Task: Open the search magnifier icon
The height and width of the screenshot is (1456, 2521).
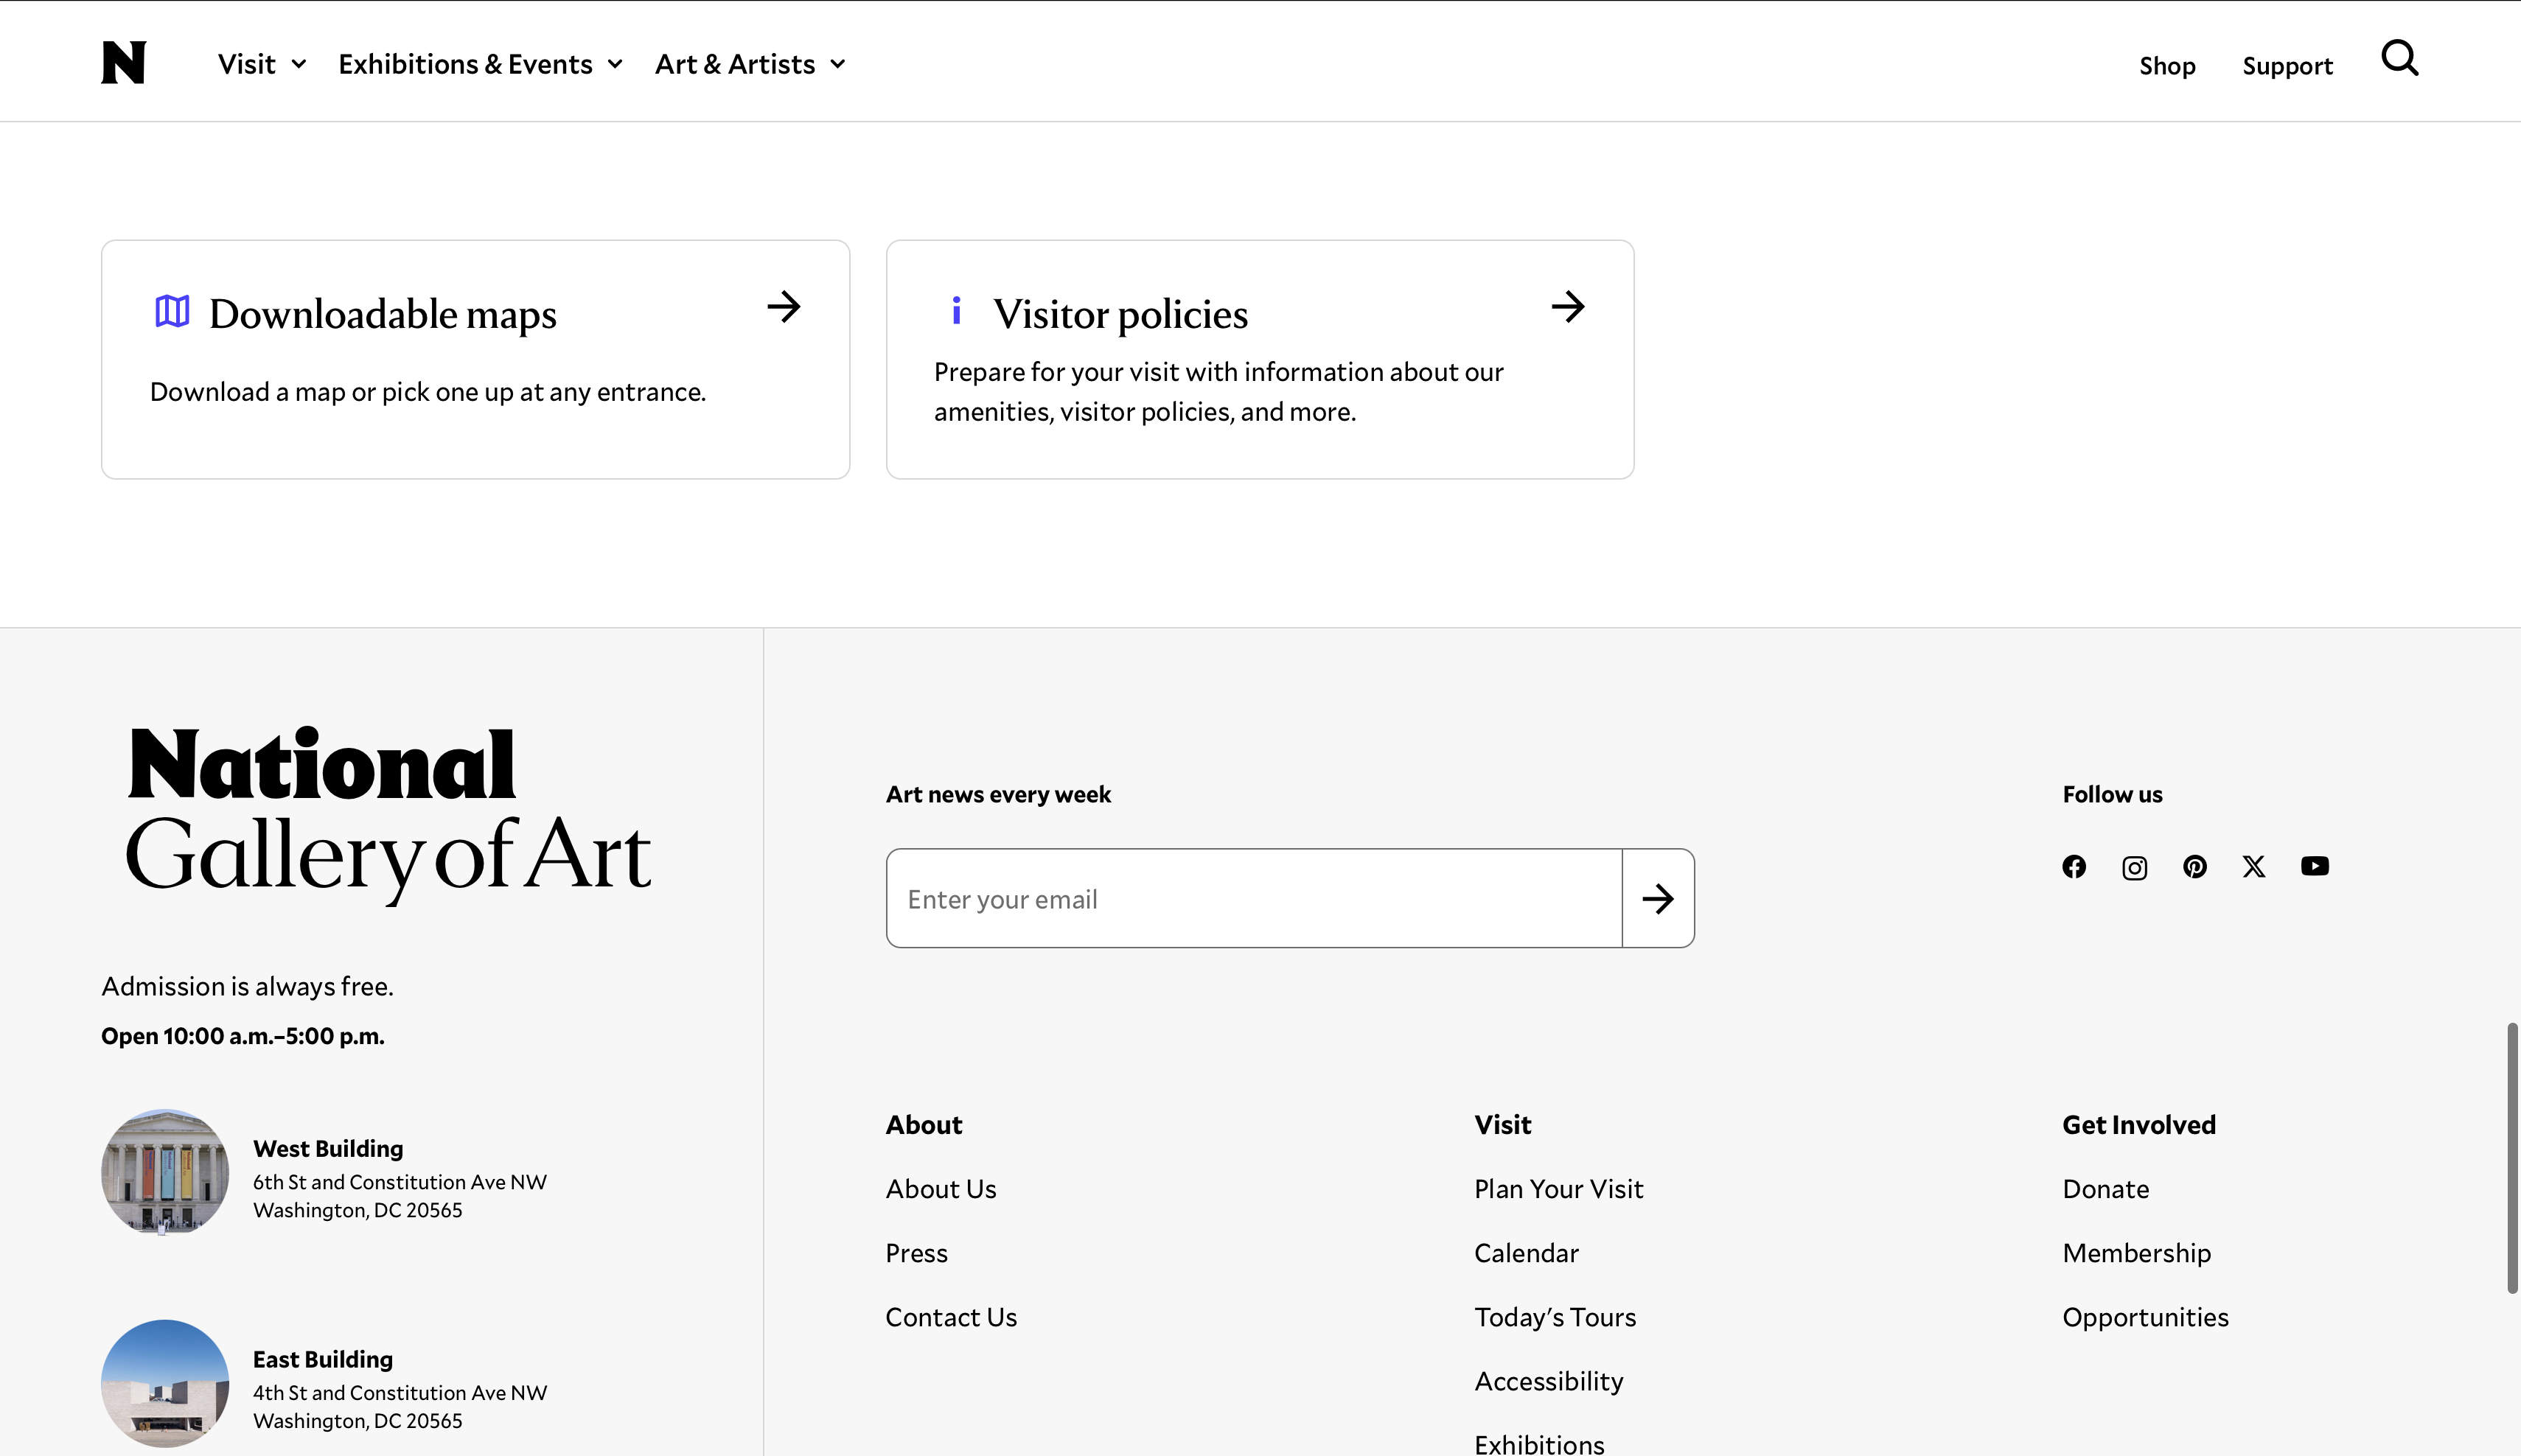Action: coord(2399,58)
